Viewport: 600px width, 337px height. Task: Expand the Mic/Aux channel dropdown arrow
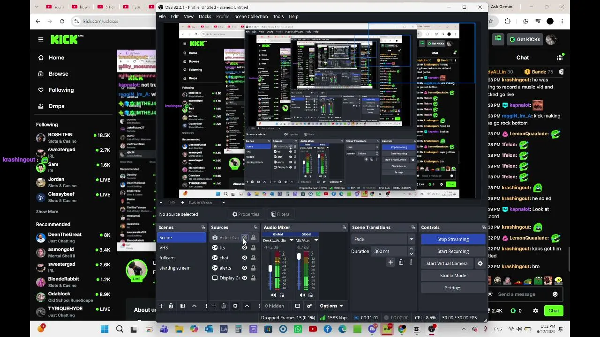point(316,241)
